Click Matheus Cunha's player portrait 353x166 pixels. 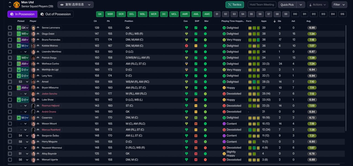(33, 64)
